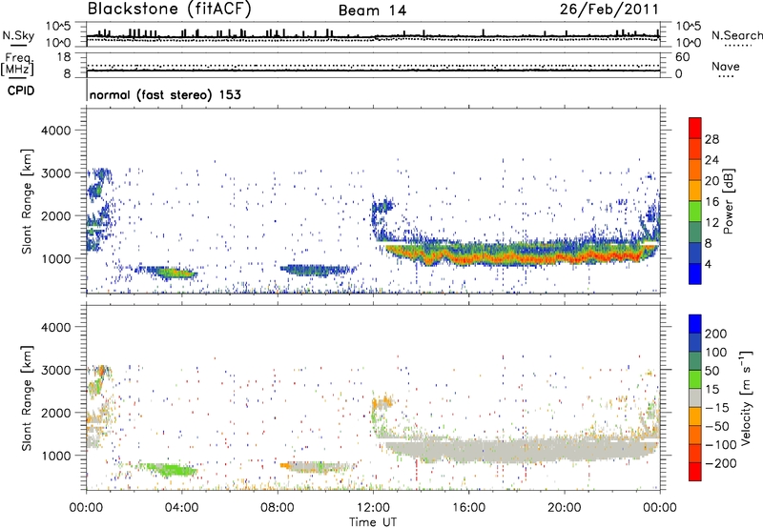Click the "Freq. [MHz]" axis label

click(x=18, y=65)
